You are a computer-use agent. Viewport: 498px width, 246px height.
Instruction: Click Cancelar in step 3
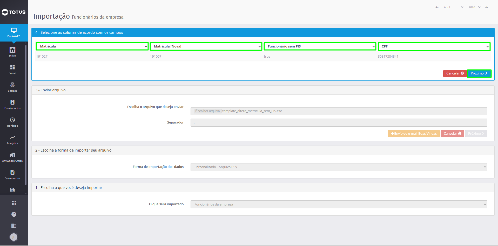coord(452,134)
